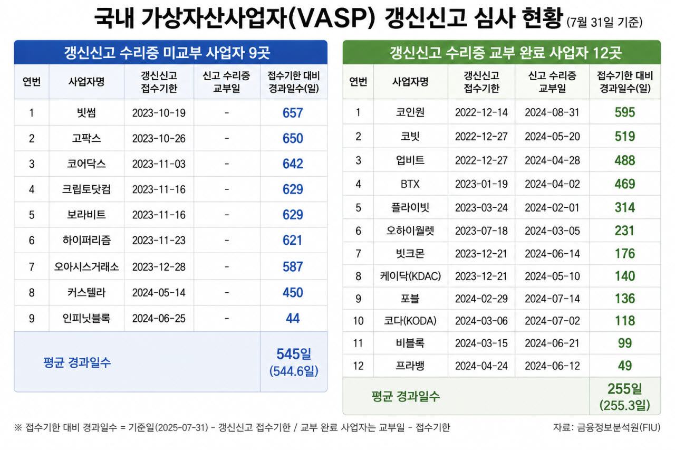Select the date '2023-01-19'

pos(481,184)
